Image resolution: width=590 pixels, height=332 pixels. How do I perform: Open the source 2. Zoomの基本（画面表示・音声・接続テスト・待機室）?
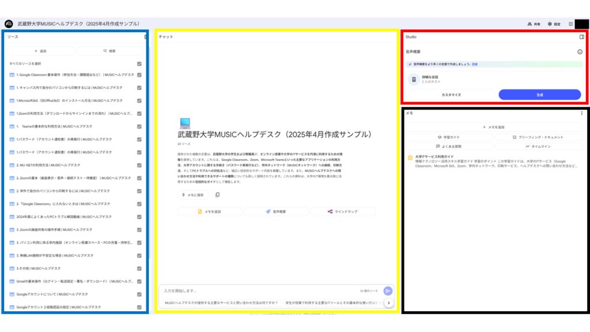(74, 178)
